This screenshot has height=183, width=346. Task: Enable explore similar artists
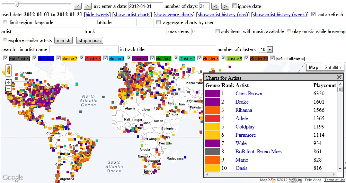click(x=5, y=40)
